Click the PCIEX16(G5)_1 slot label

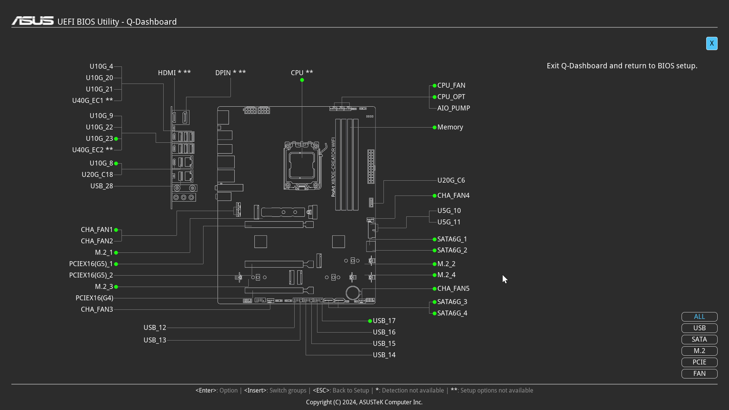[x=91, y=264]
